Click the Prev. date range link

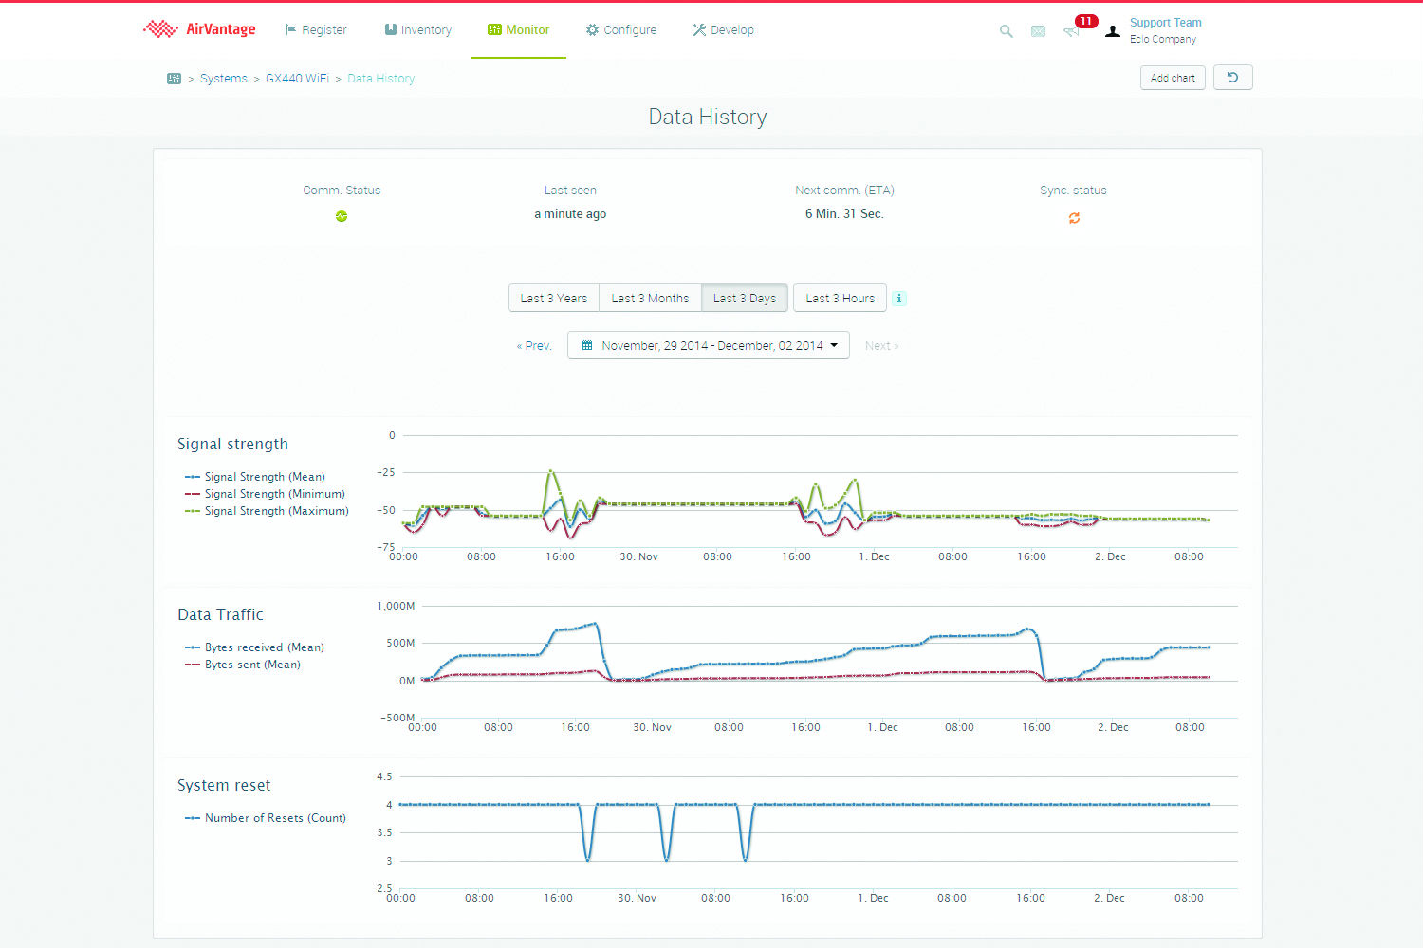tap(534, 346)
